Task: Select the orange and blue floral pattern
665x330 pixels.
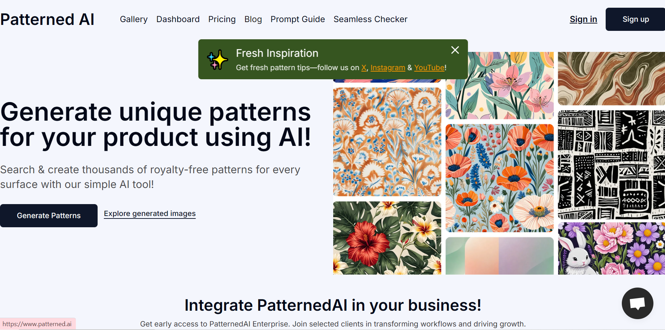Action: [x=387, y=142]
